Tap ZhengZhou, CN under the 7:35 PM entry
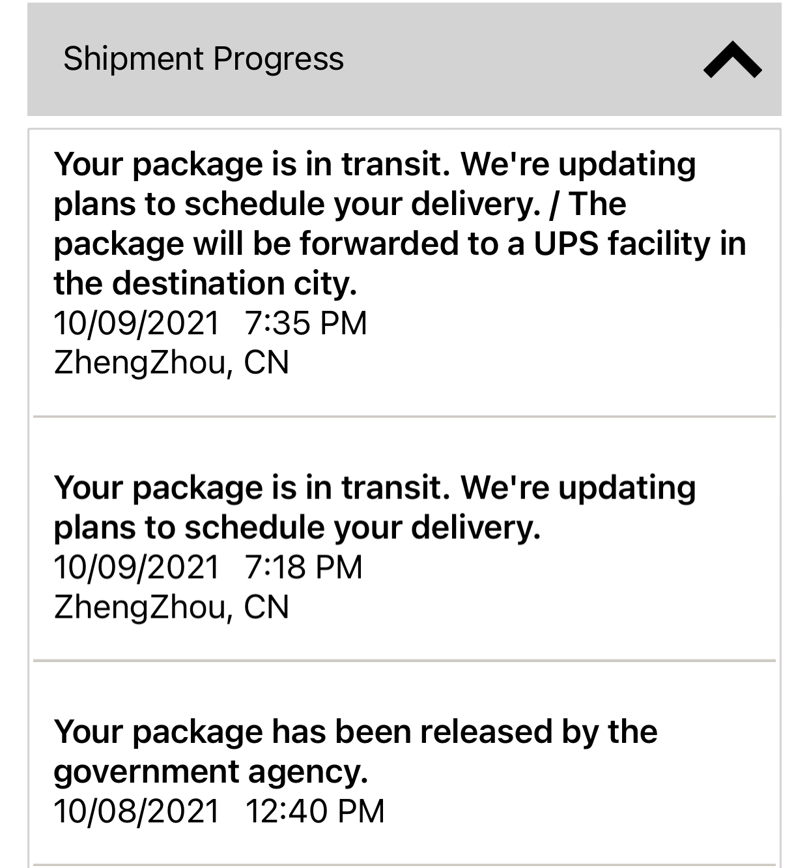The width and height of the screenshot is (809, 868). 171,362
